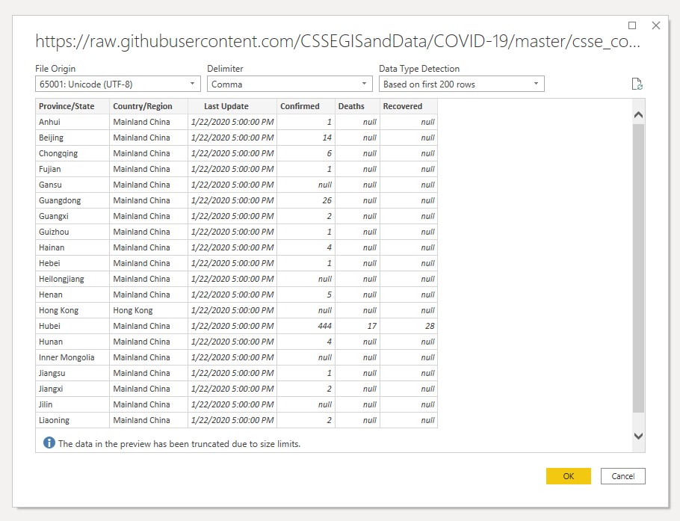Select the Country/Region column header

pyautogui.click(x=149, y=106)
